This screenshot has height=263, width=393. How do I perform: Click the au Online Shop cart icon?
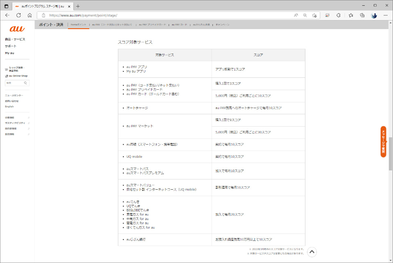click(7, 76)
